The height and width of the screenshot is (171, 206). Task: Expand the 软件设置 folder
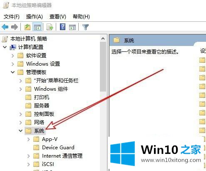12,56
